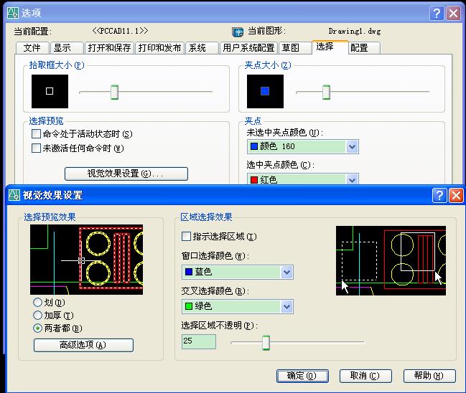Click the 视觉效果设置 button in Options
This screenshot has width=466, height=393.
click(126, 174)
